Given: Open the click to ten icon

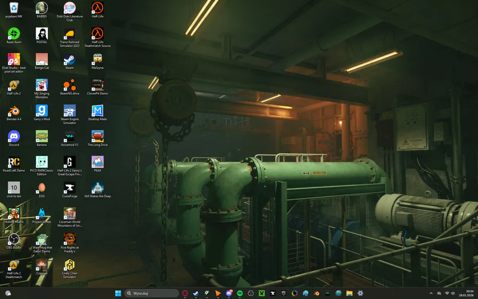Looking at the screenshot, I should tap(14, 189).
